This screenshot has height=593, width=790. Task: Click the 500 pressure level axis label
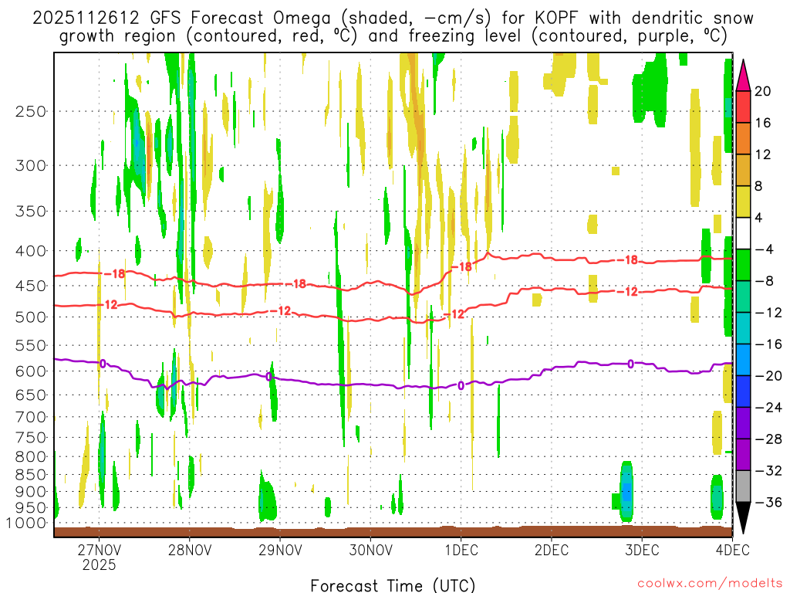pos(32,317)
